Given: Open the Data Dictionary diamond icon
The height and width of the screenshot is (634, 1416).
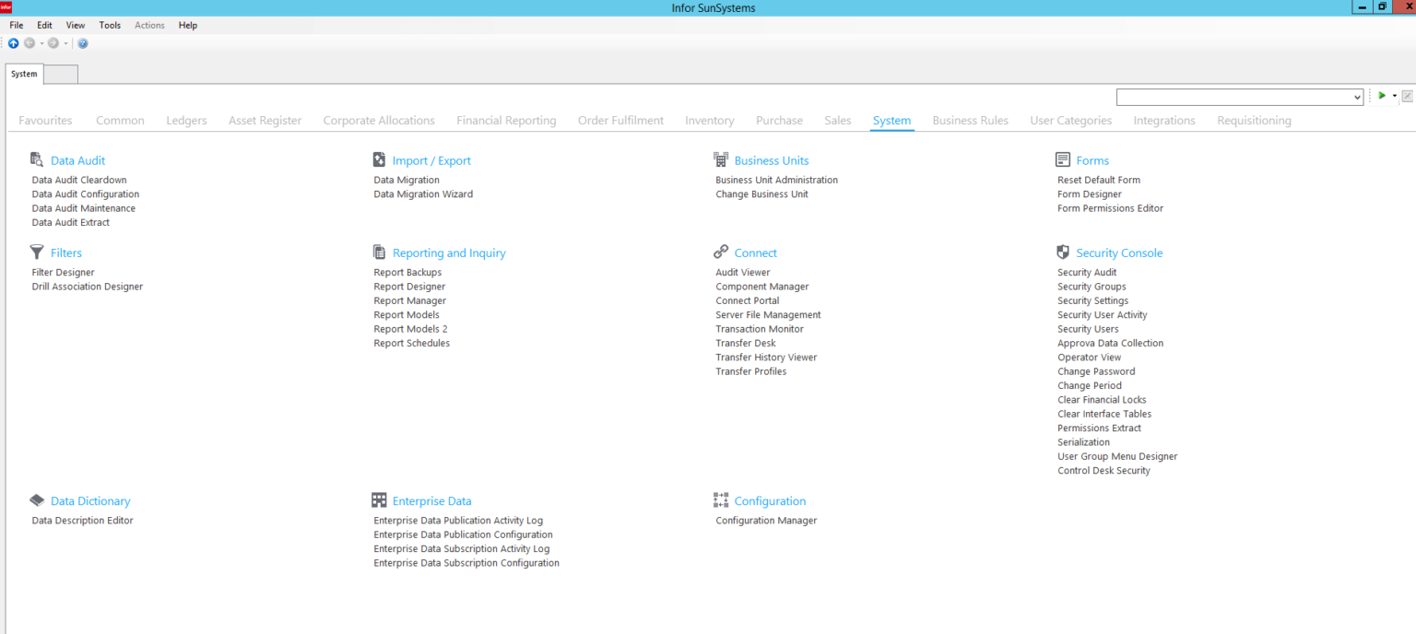Looking at the screenshot, I should (x=37, y=500).
